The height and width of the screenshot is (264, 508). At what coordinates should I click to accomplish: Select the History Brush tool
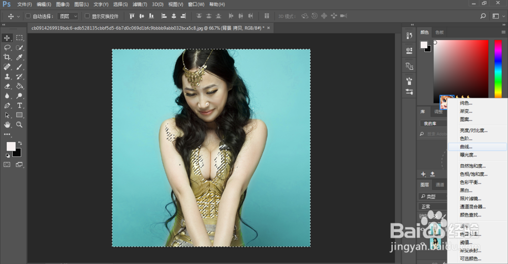coord(19,77)
